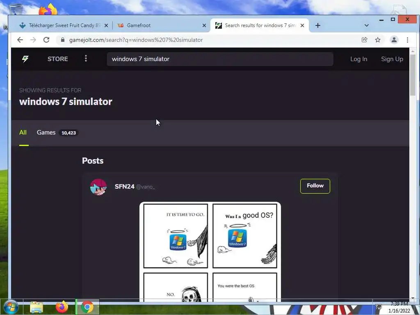
Task: Bookmark this page with the star icon
Action: [x=378, y=40]
